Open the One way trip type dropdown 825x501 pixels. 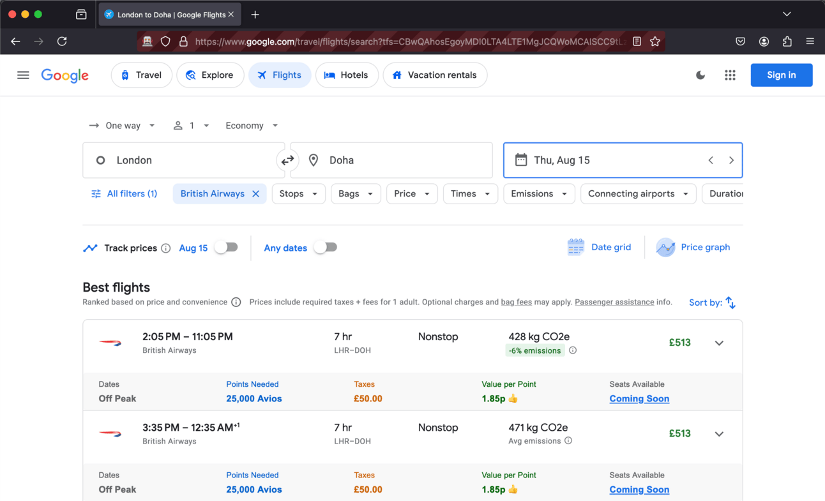(122, 126)
